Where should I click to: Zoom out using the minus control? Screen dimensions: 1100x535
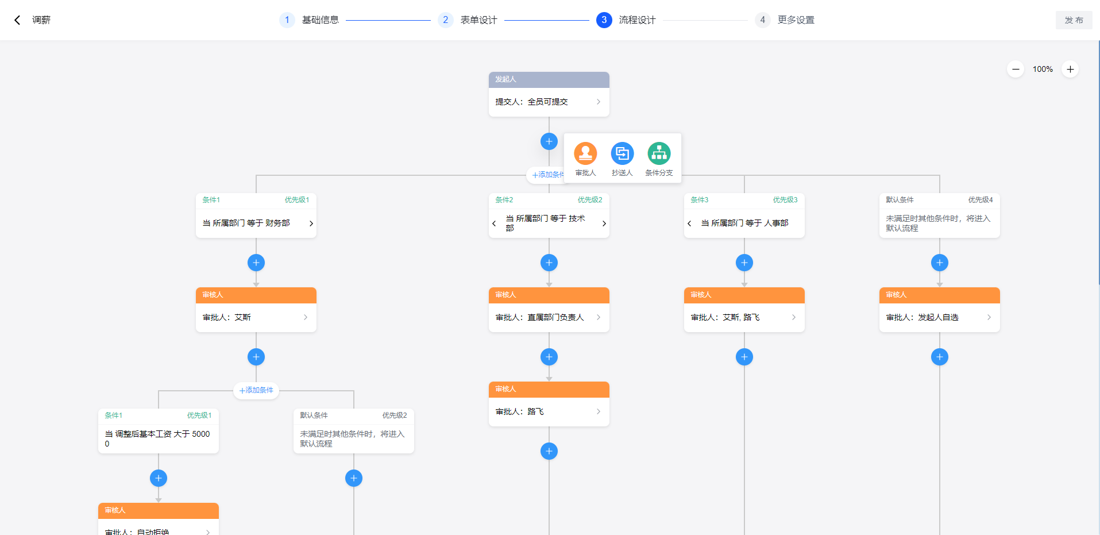(x=1015, y=69)
